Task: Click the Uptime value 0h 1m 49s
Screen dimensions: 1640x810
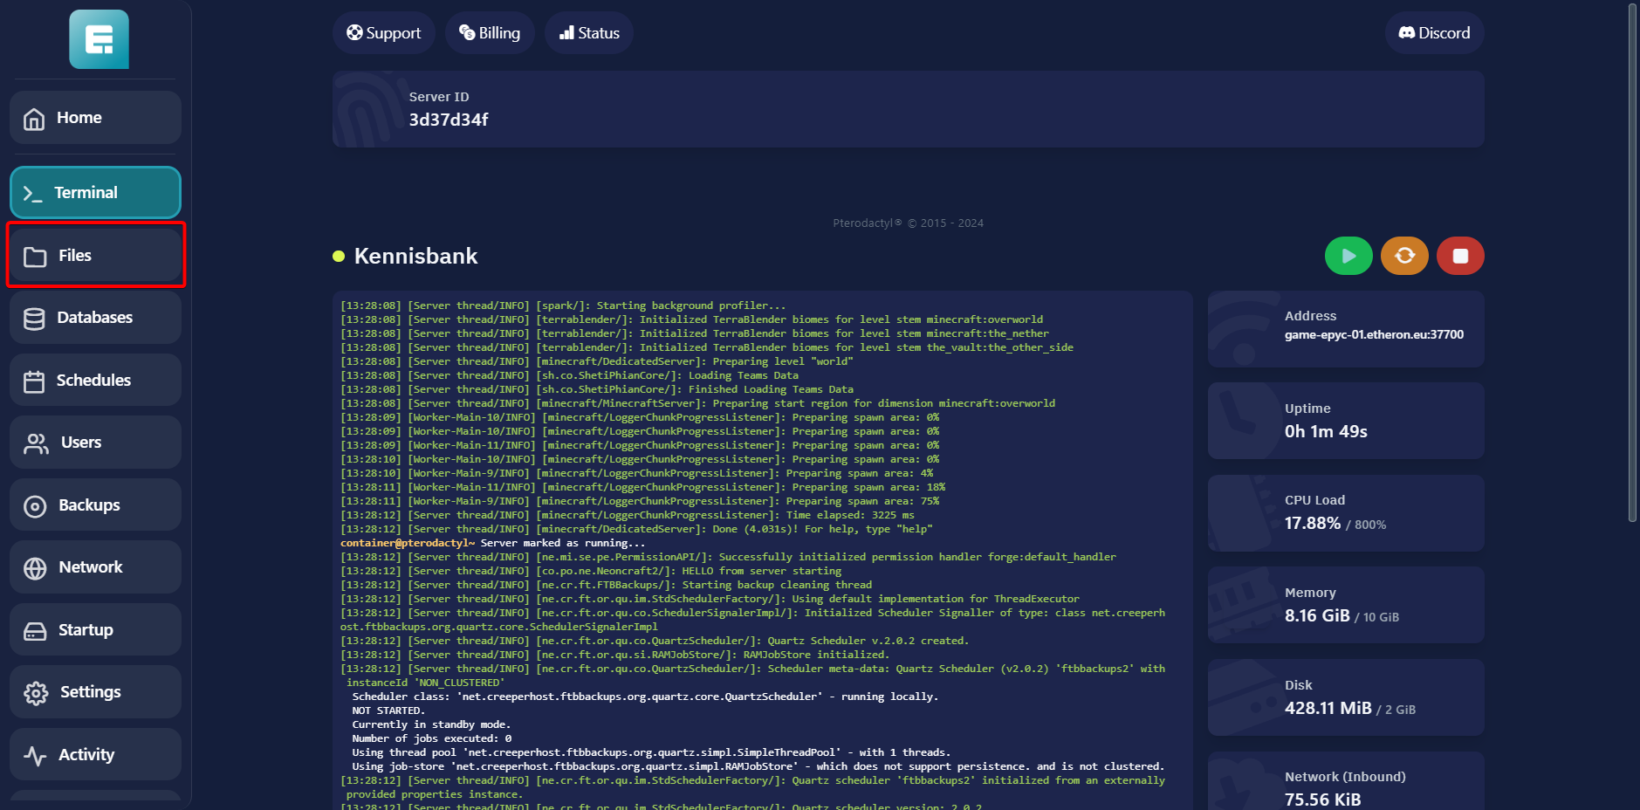Action: (x=1326, y=431)
